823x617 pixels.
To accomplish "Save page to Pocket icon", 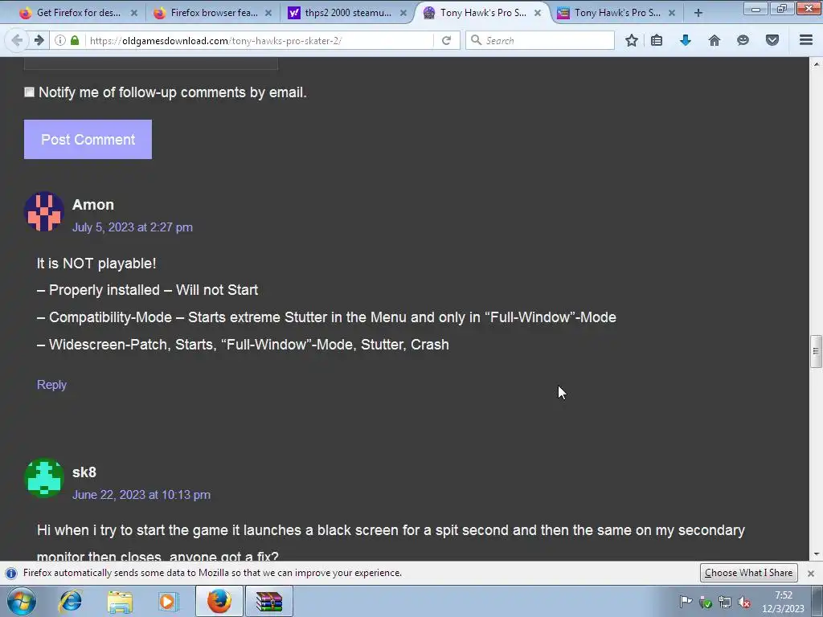I will tap(772, 40).
